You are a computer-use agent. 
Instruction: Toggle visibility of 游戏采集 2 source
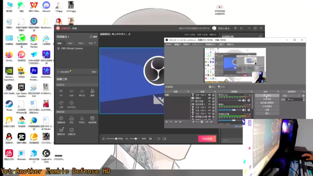(209, 104)
